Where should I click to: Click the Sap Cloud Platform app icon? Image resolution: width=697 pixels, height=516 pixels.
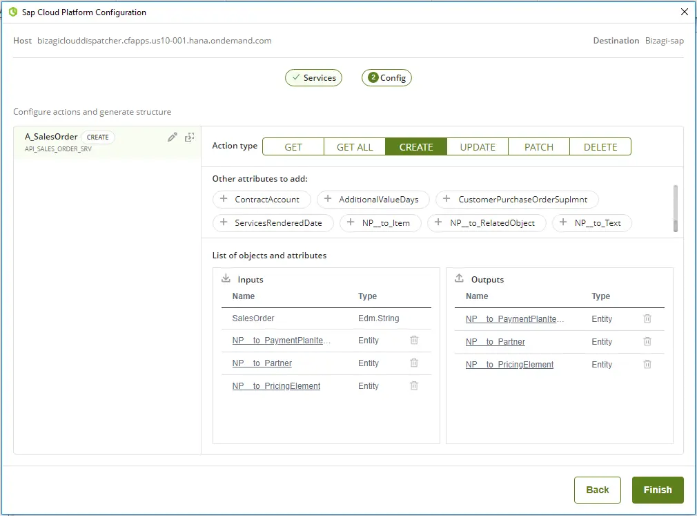13,12
